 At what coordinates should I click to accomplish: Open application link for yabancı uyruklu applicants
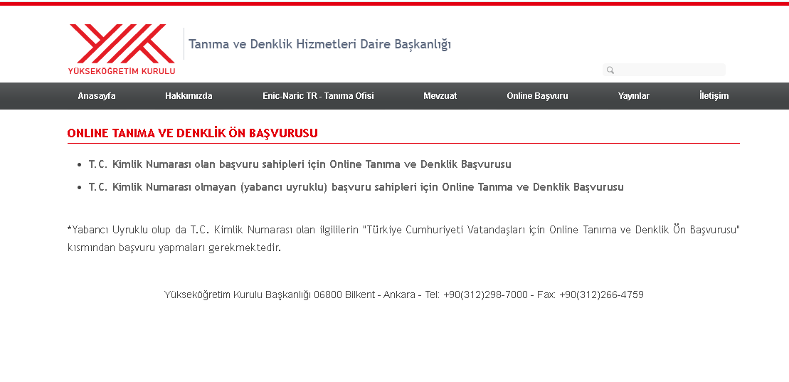point(356,187)
